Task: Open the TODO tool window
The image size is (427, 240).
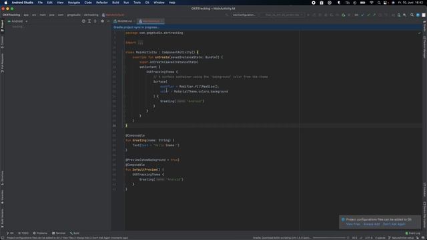Action: pyautogui.click(x=23, y=233)
